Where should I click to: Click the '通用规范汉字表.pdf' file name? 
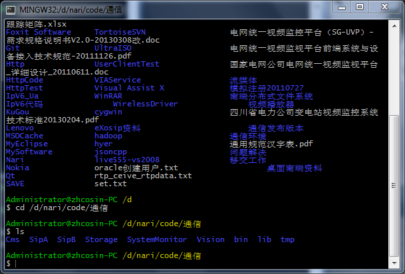point(271,144)
